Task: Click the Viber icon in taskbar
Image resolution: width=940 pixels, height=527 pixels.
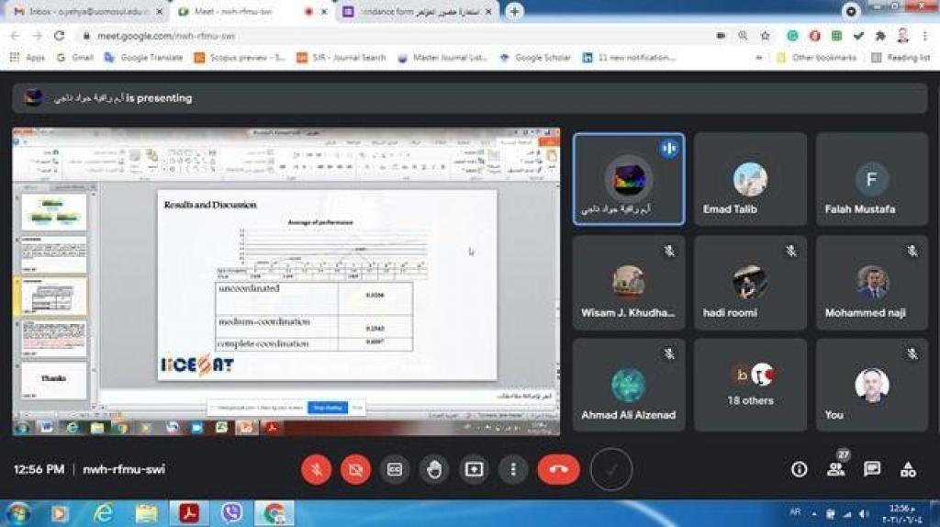Action: coord(232,512)
